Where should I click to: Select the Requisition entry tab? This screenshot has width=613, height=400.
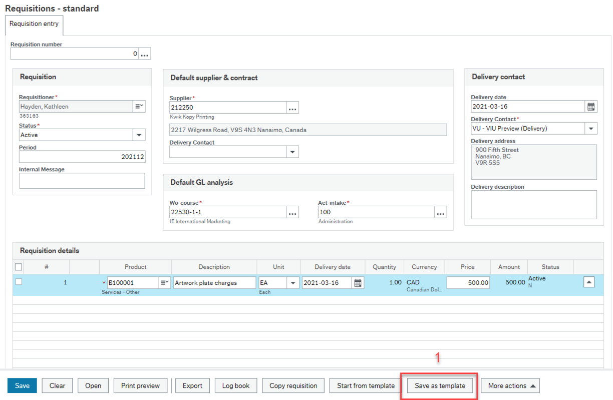[x=34, y=24]
